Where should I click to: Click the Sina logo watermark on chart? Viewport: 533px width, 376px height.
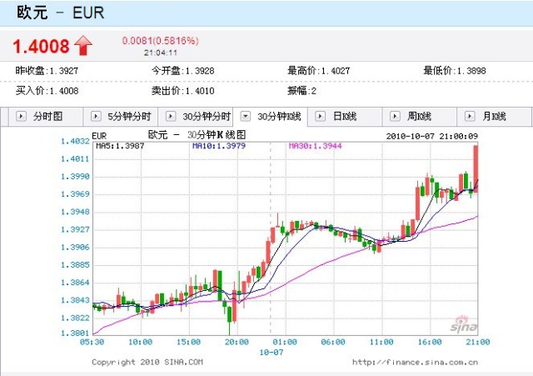click(460, 323)
